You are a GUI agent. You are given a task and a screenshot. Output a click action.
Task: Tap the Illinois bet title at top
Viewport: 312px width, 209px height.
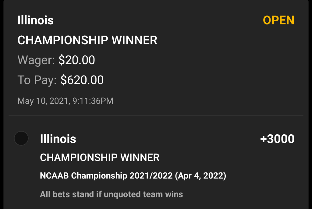click(x=35, y=20)
